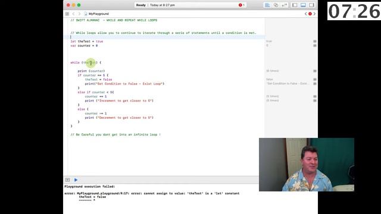This screenshot has width=381, height=214.
Task: Click the 'Set Condition to False' print statement
Action: [x=124, y=84]
